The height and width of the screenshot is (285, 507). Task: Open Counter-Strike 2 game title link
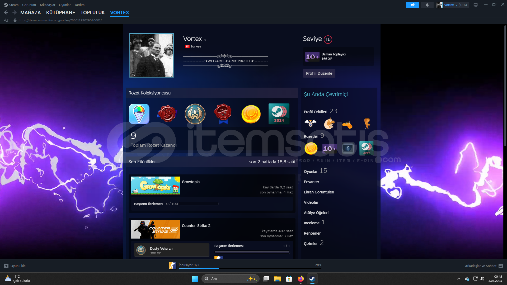pyautogui.click(x=196, y=226)
